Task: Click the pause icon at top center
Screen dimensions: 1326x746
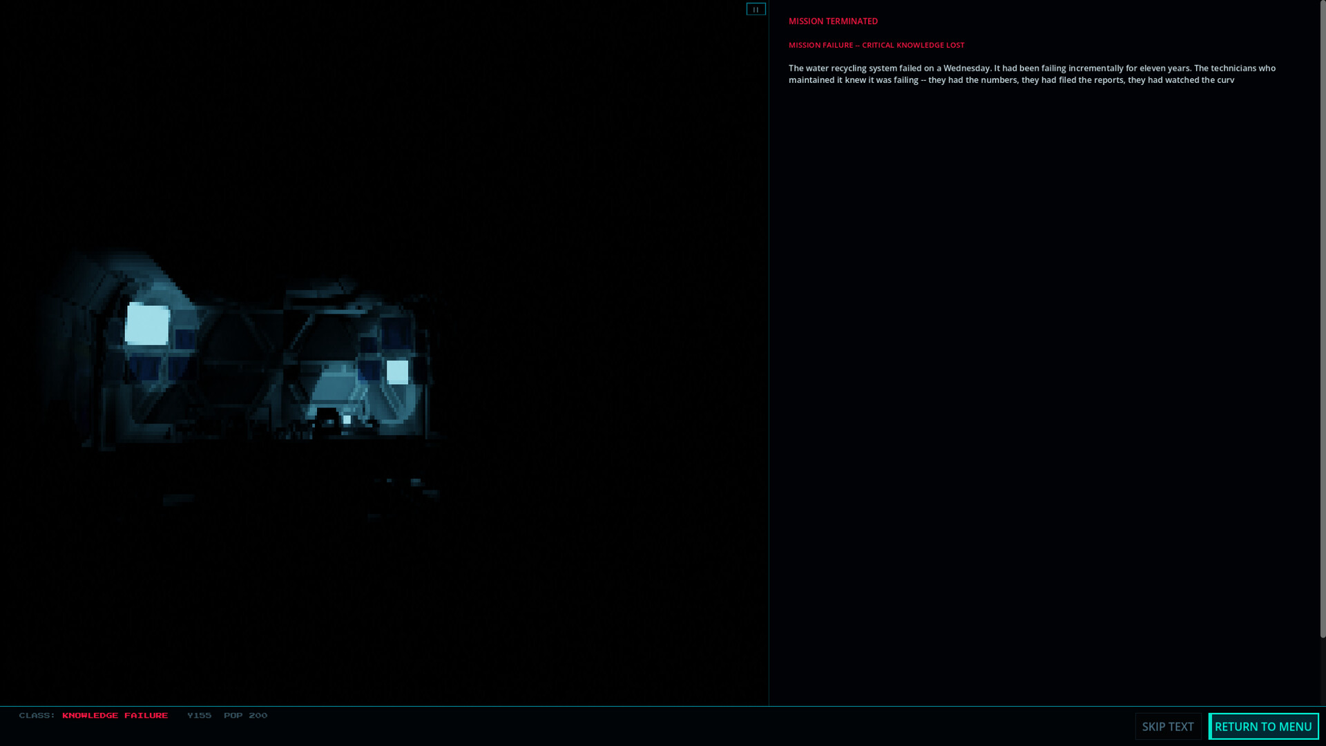Action: coord(757,9)
